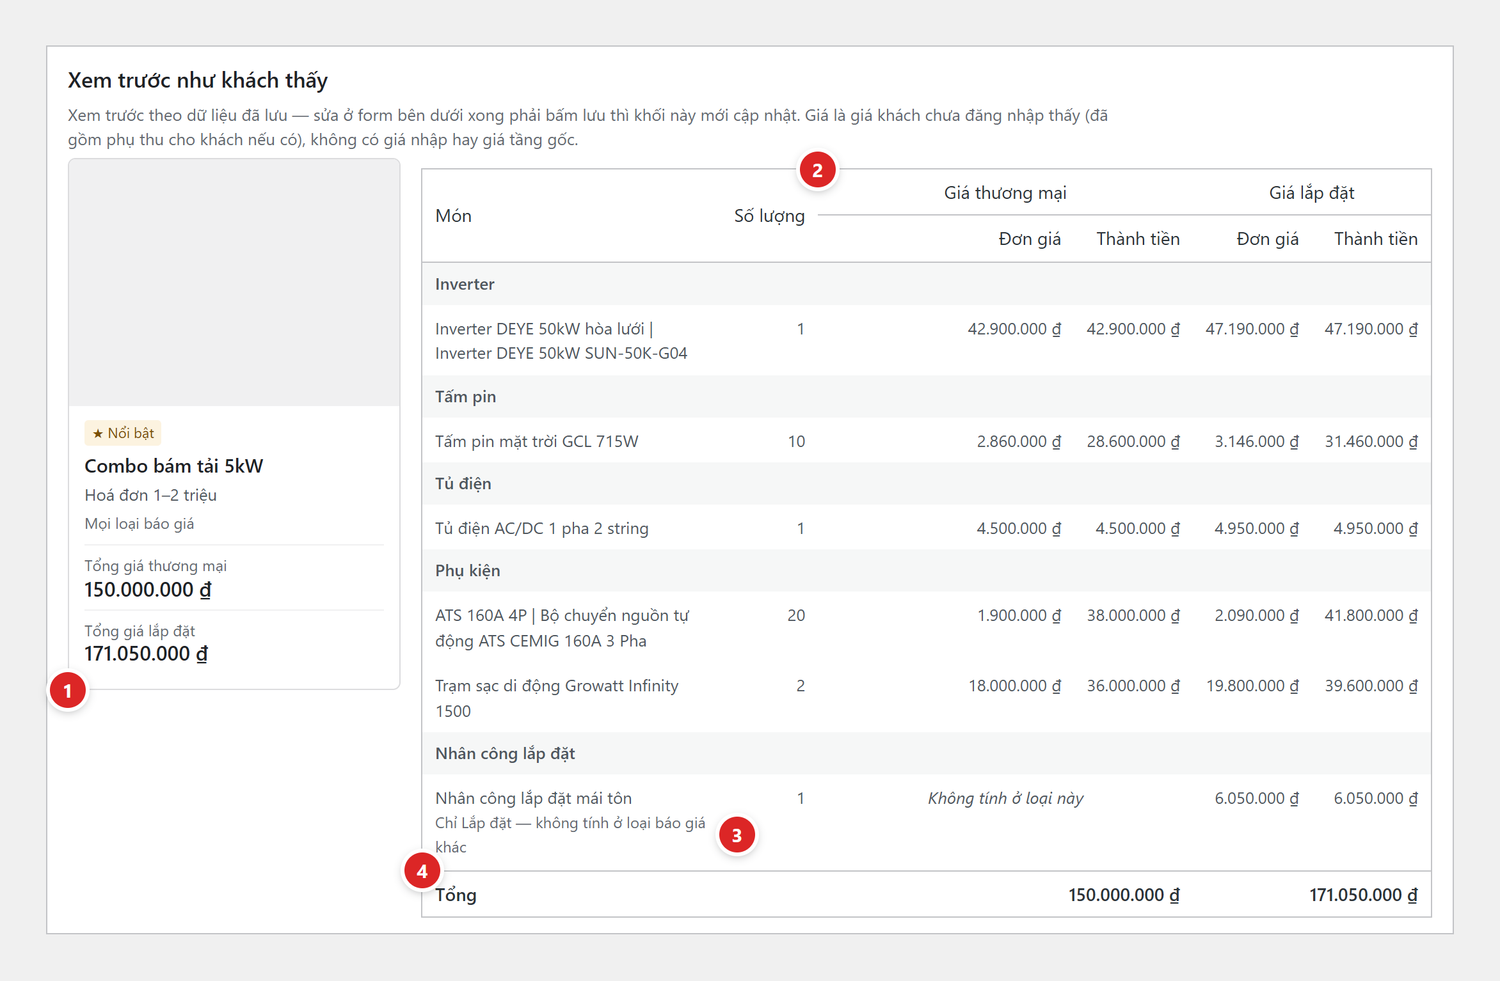This screenshot has height=981, width=1500.
Task: Click the 'Số lượng' column header
Action: point(769,216)
